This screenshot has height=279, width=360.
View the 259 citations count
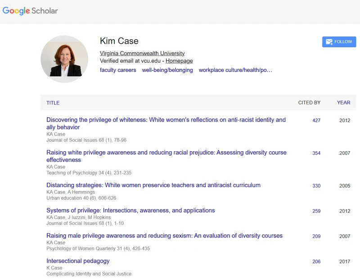coord(316,211)
